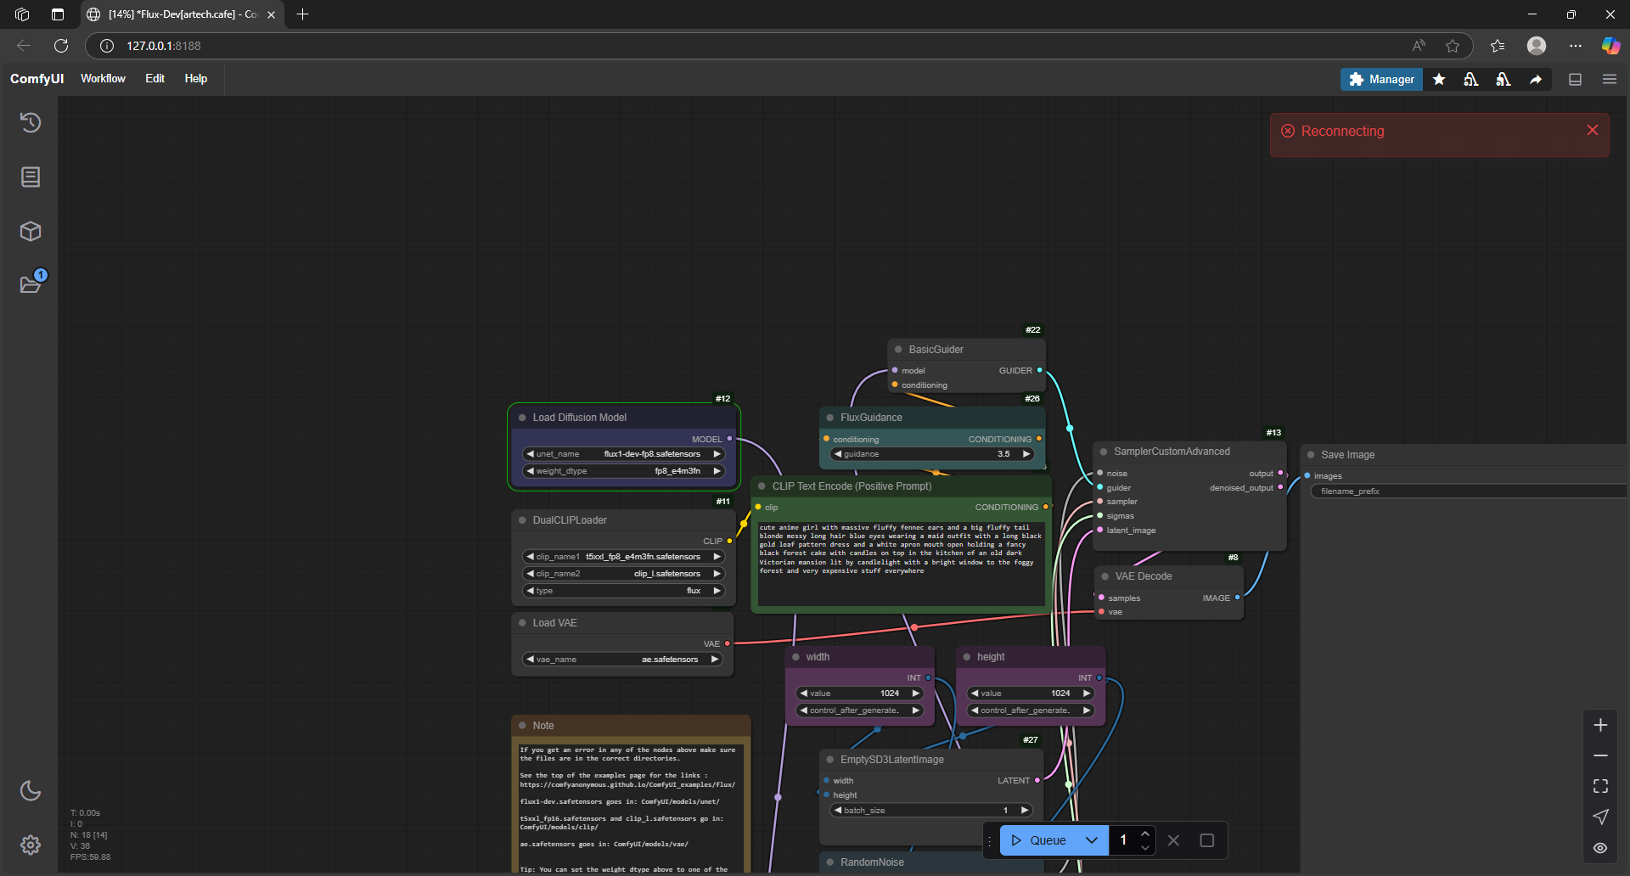Open the node library sidebar icon

pos(31,177)
